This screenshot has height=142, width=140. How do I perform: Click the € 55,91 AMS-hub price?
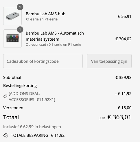coord(124,16)
